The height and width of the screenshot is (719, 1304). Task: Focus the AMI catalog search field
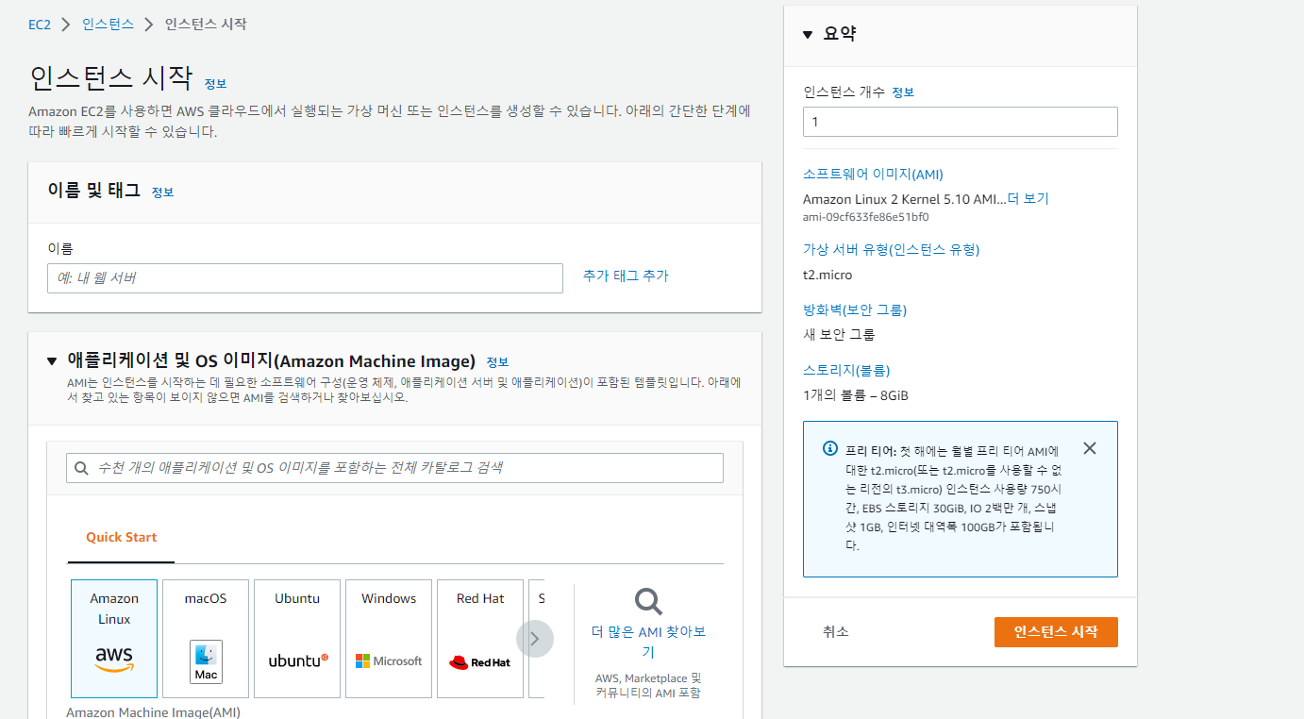pos(394,468)
